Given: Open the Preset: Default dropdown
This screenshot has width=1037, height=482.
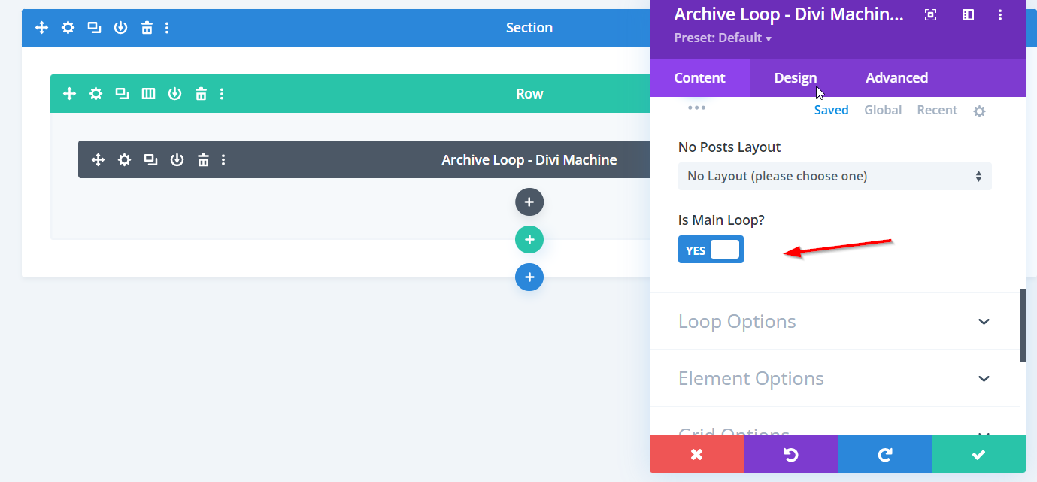Looking at the screenshot, I should click(x=723, y=38).
